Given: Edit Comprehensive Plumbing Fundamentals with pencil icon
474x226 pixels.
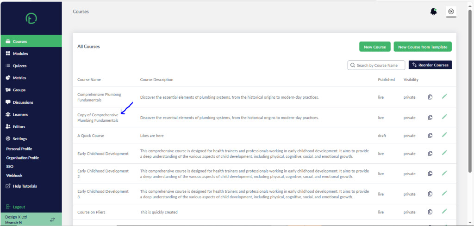Looking at the screenshot, I should (444, 96).
